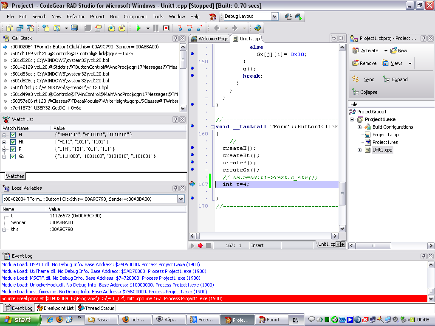Click the code editor horizontal scrollbar
435x326 pixels.
[x=263, y=236]
